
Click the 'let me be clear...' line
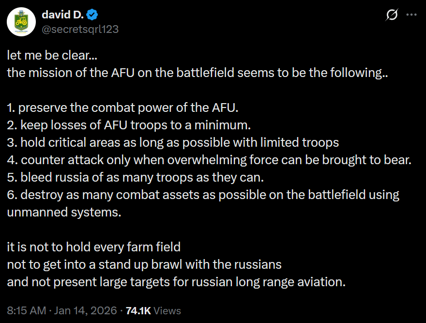click(52, 55)
